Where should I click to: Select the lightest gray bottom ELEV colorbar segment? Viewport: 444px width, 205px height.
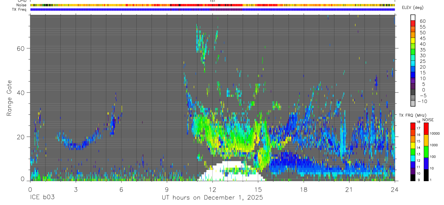pos(413,104)
